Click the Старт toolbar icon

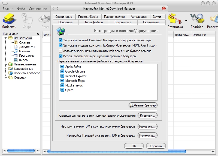tap(27, 19)
